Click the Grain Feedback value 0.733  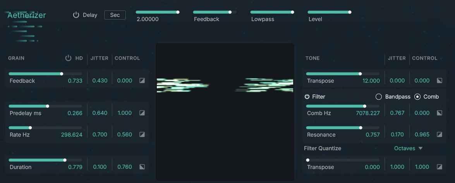click(75, 81)
